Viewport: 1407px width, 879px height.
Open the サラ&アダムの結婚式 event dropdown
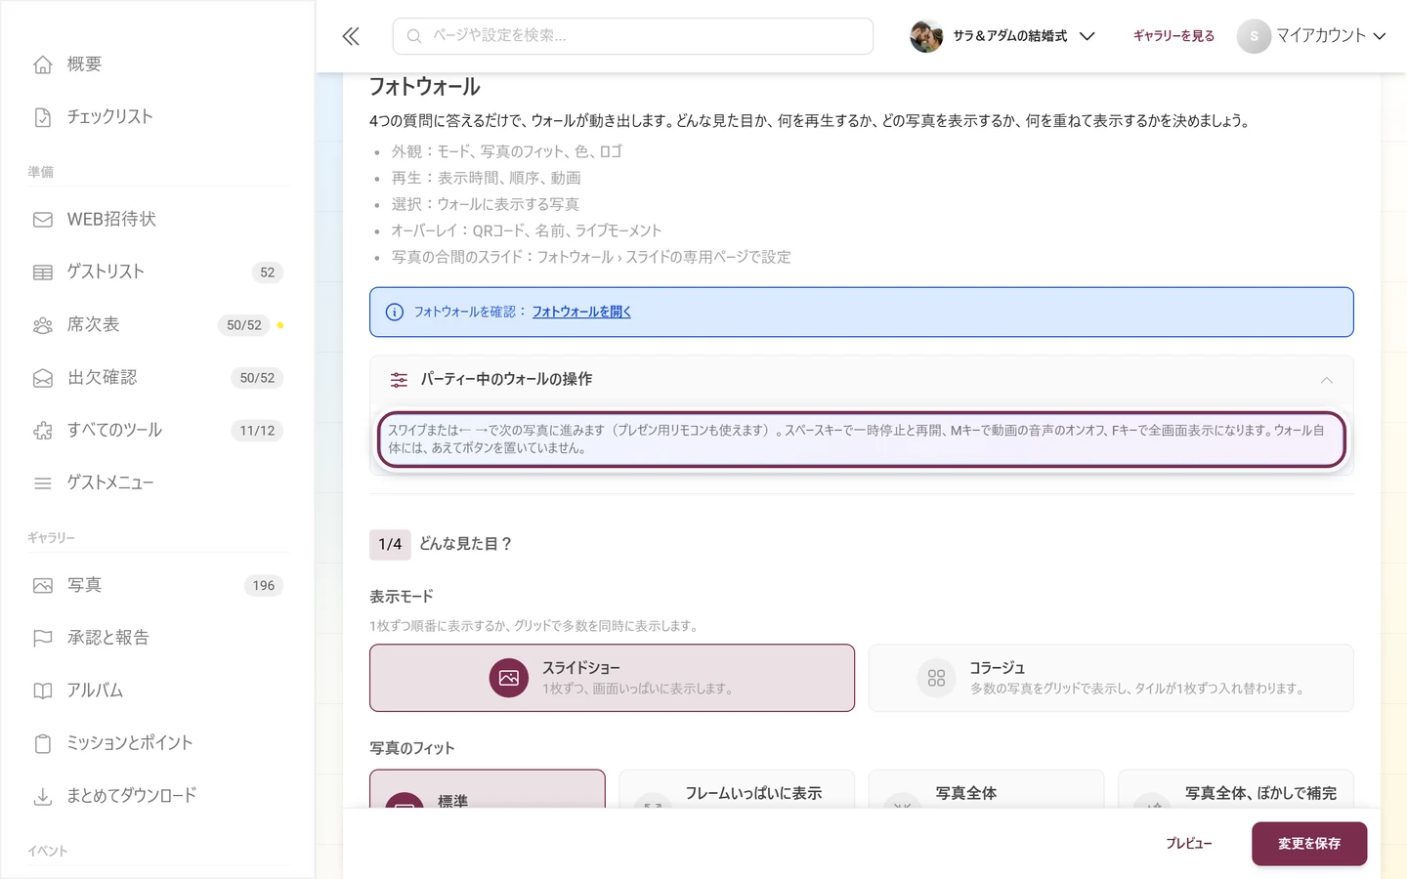[x=1002, y=36]
